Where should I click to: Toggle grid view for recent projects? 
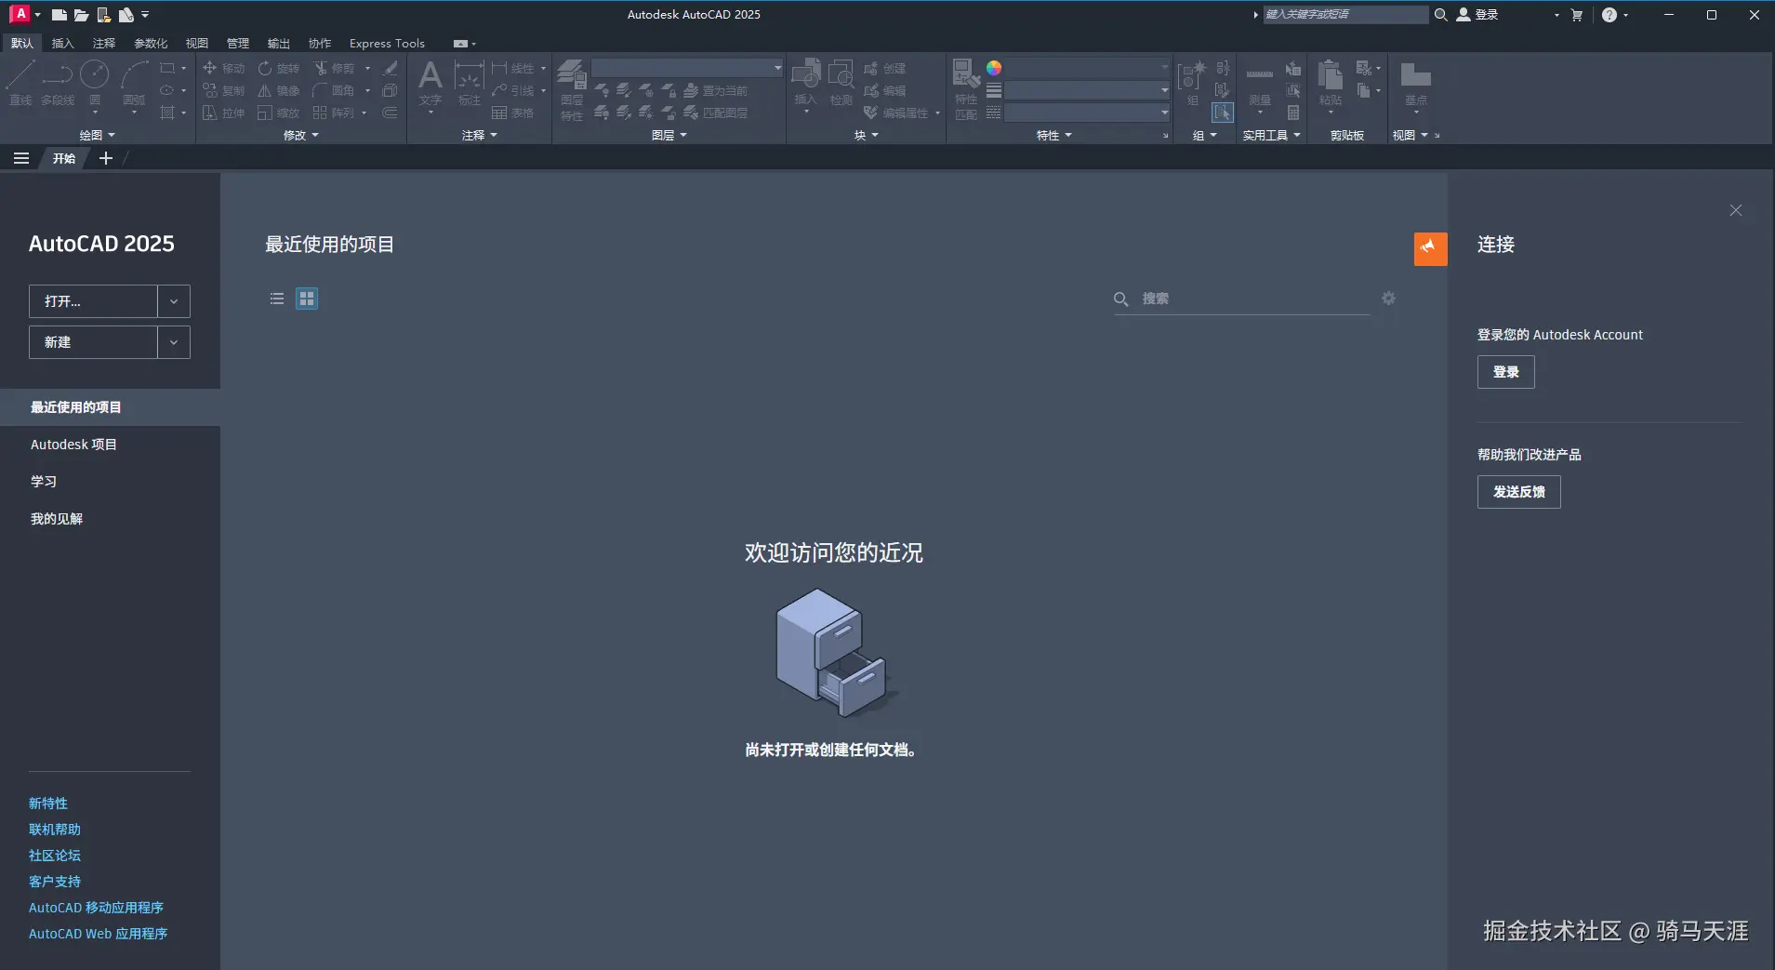pos(306,299)
